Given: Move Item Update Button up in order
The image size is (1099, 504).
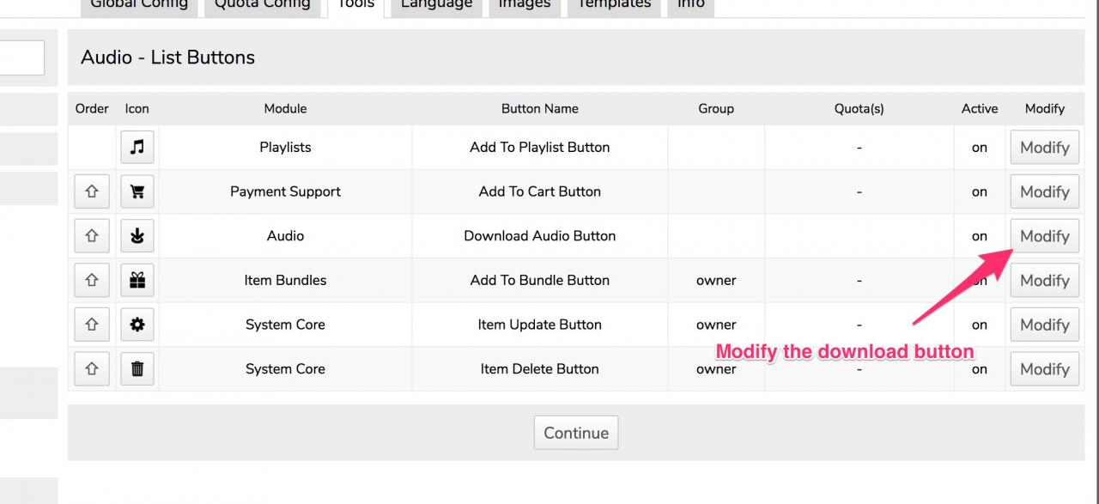Looking at the screenshot, I should 92,325.
